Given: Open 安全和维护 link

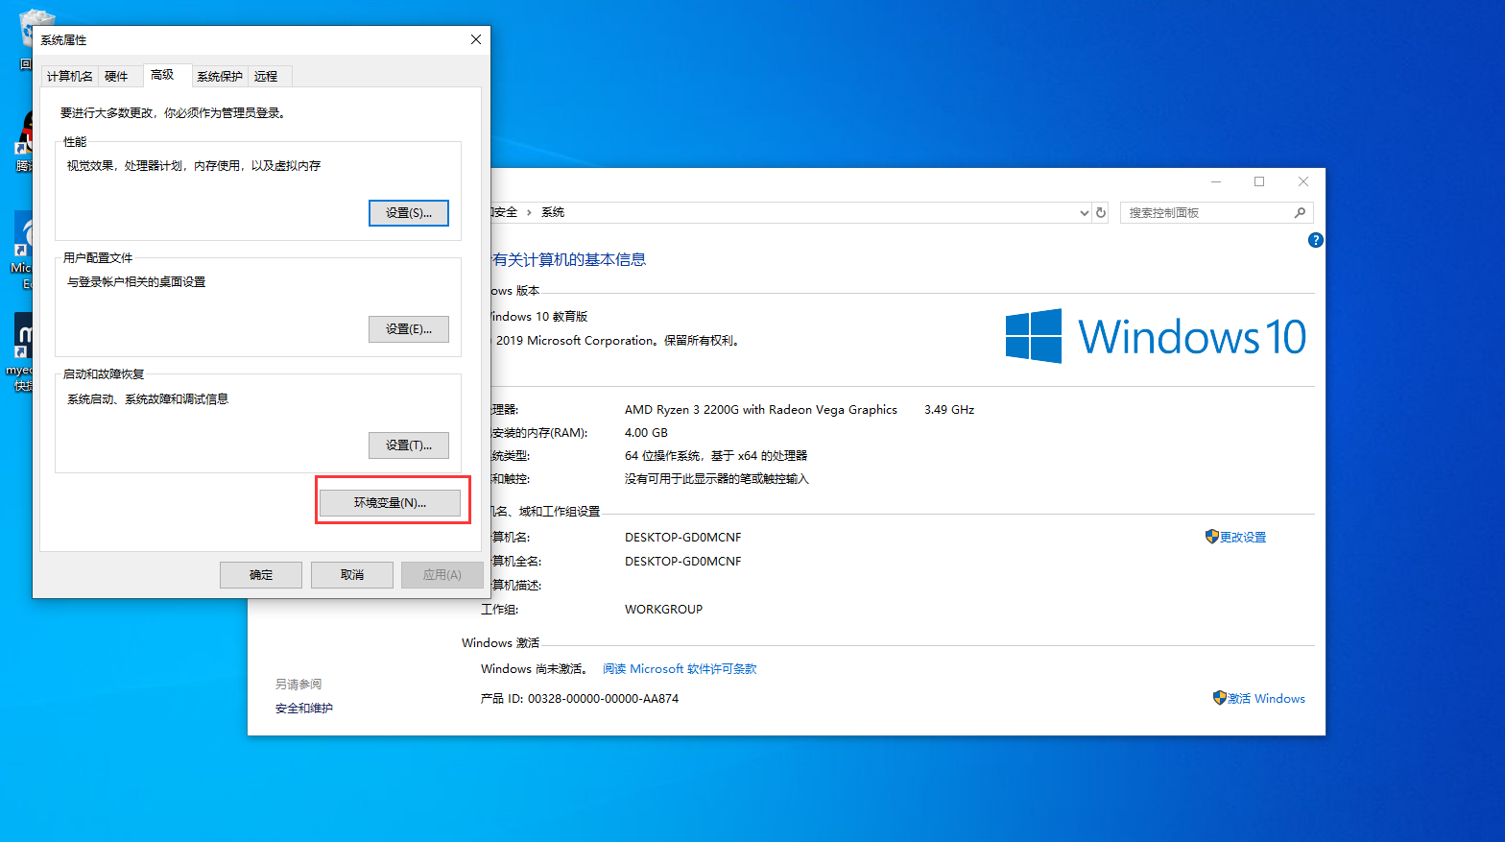Looking at the screenshot, I should (x=304, y=709).
